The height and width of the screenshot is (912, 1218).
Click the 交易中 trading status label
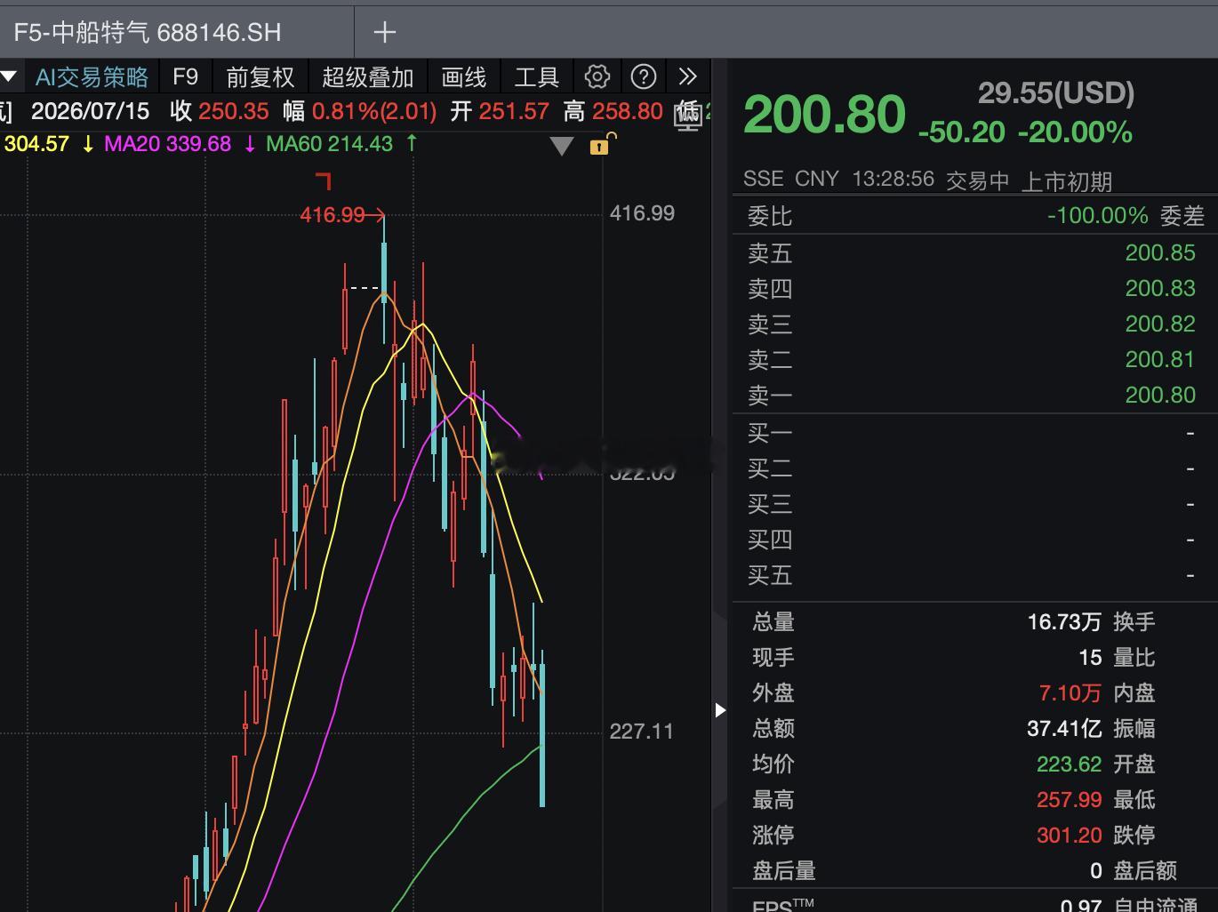(x=977, y=181)
